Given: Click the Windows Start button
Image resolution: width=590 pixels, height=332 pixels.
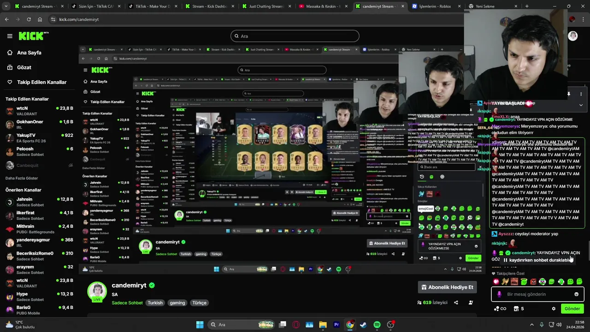Looking at the screenshot, I should coord(200,325).
